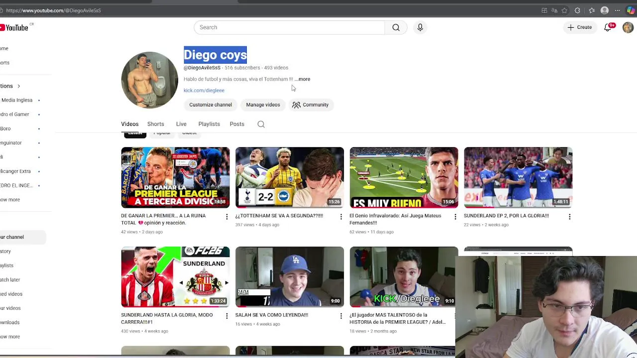Switch to the Shorts tab
The image size is (637, 358).
[x=155, y=124]
